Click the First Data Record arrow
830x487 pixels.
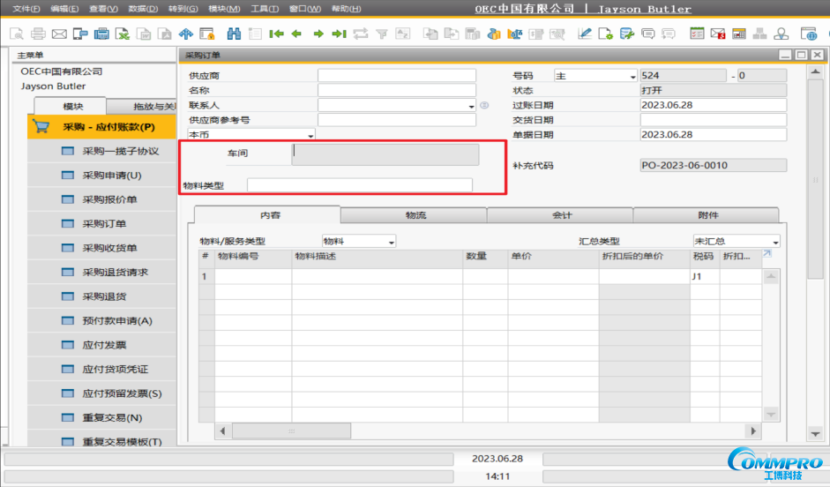tap(276, 34)
